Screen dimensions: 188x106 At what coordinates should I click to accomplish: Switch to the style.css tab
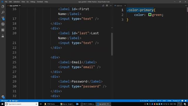tap(119, 6)
